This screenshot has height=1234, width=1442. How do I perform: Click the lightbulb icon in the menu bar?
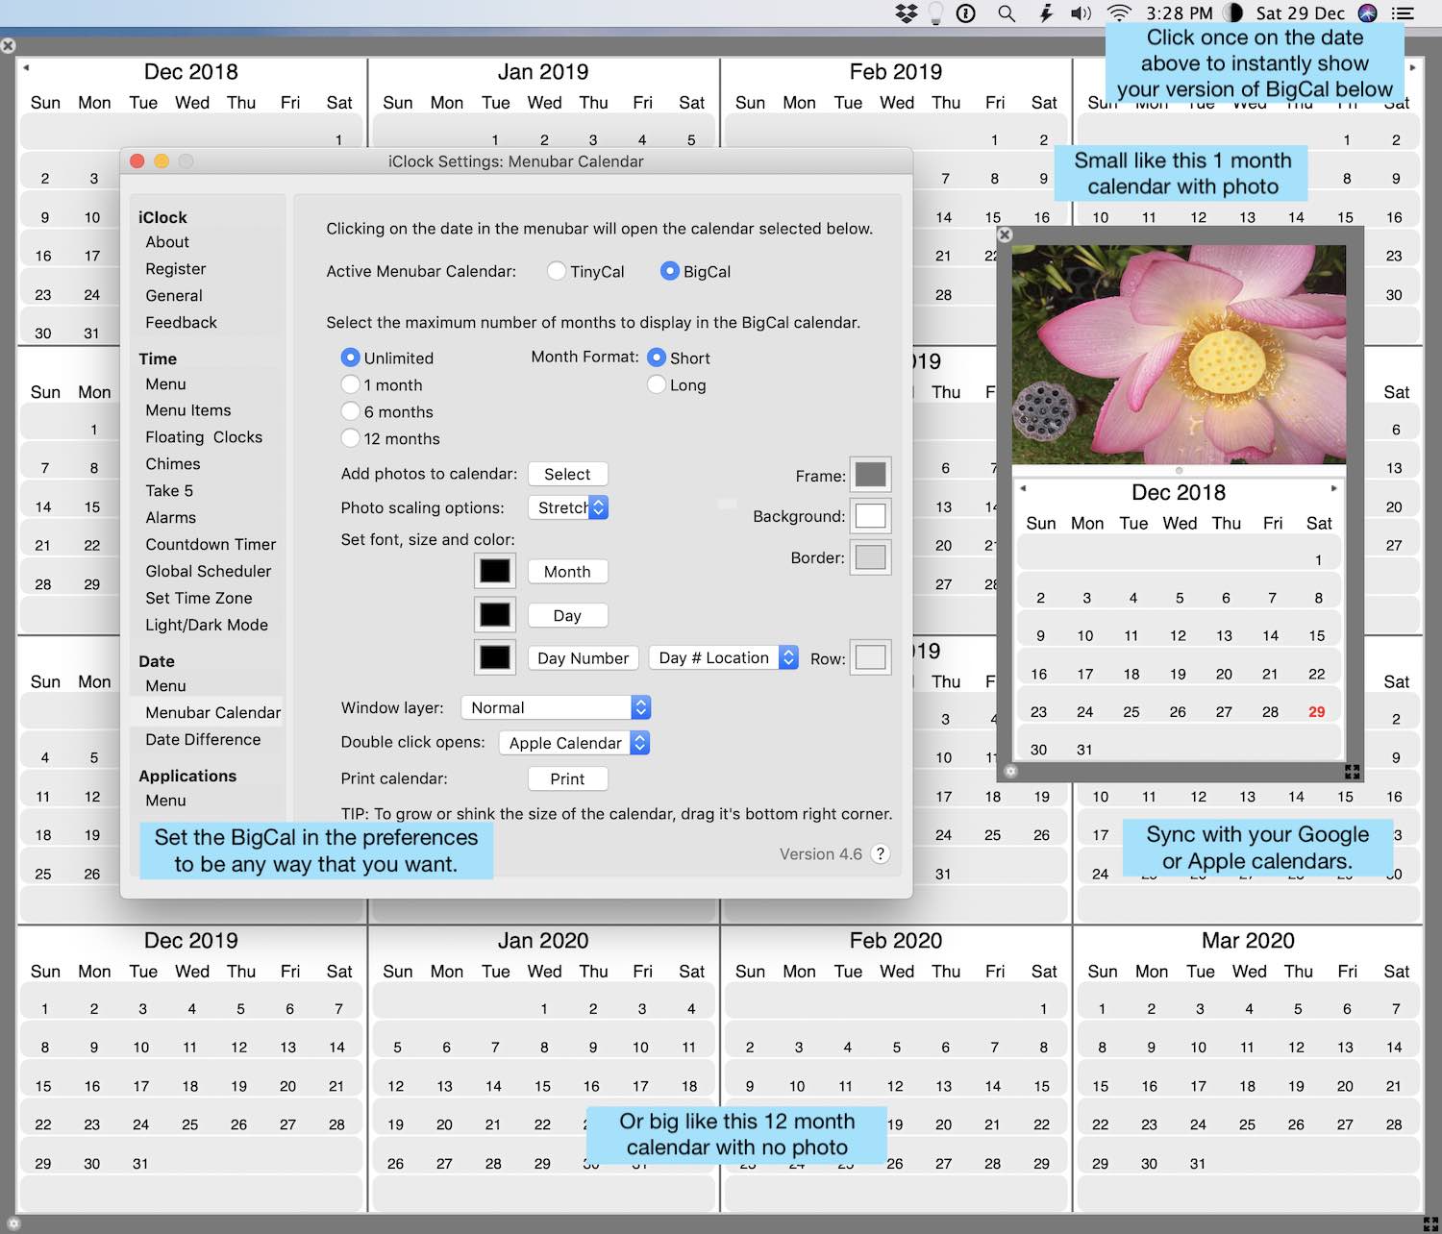[x=935, y=13]
